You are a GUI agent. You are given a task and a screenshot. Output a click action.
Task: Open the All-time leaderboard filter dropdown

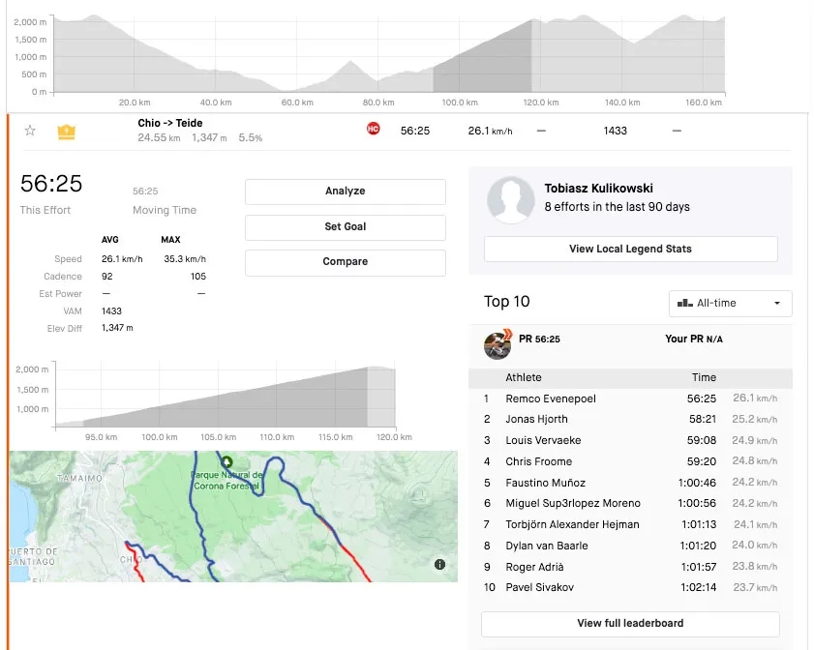tap(730, 303)
